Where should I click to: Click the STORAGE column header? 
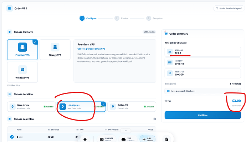(x=53, y=130)
